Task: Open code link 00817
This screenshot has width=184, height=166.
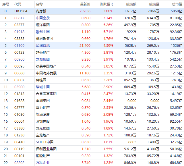Action: [19, 18]
